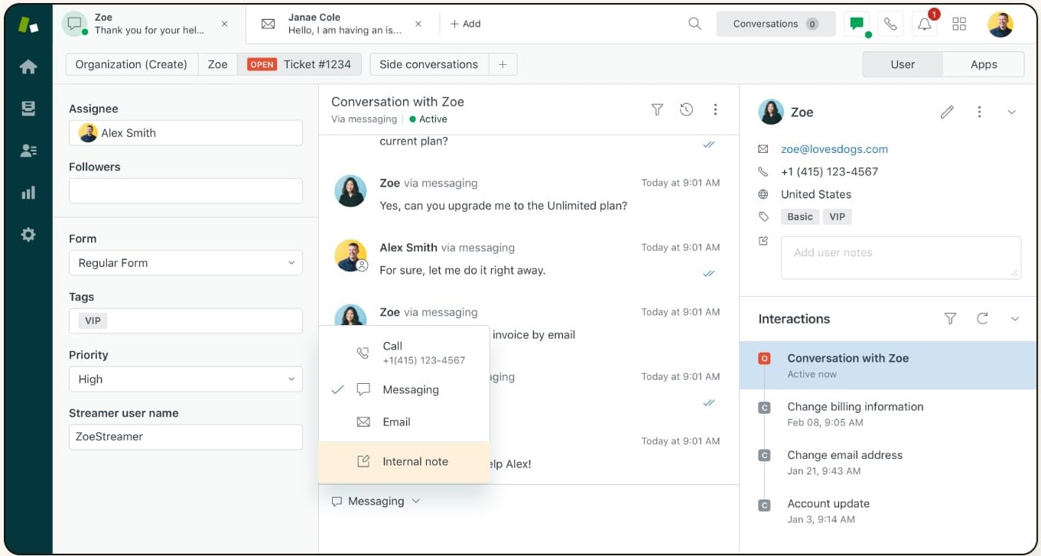Open the Organization (Create) tab
1041x556 pixels.
(132, 64)
